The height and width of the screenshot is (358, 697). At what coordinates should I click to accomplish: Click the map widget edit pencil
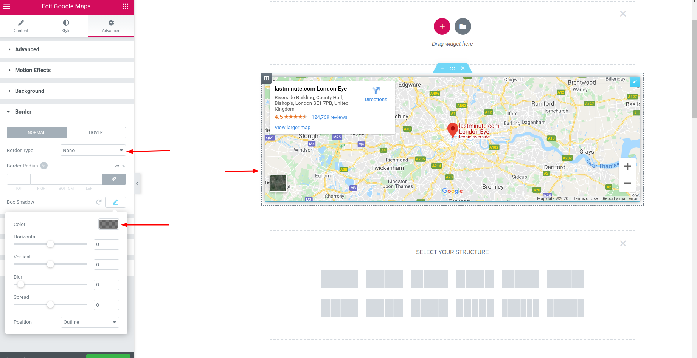pos(635,82)
